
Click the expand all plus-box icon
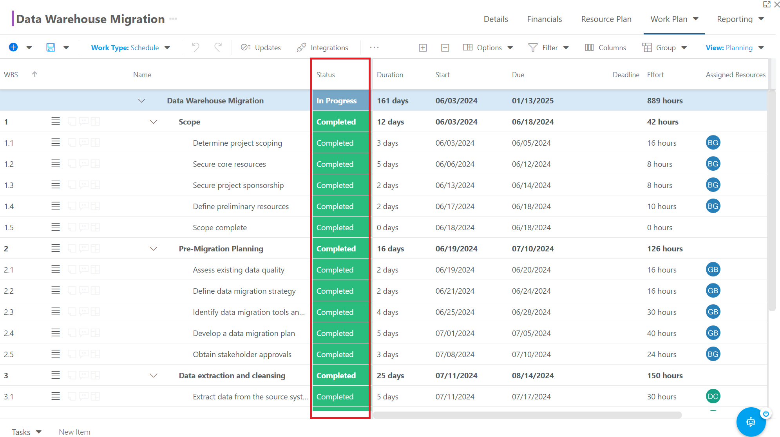pyautogui.click(x=423, y=47)
